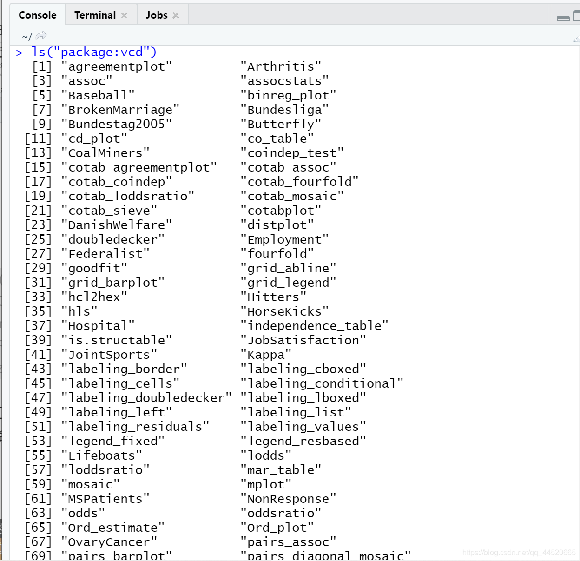Close the Terminal tab
Screen dimensions: 580x561
[x=124, y=15]
